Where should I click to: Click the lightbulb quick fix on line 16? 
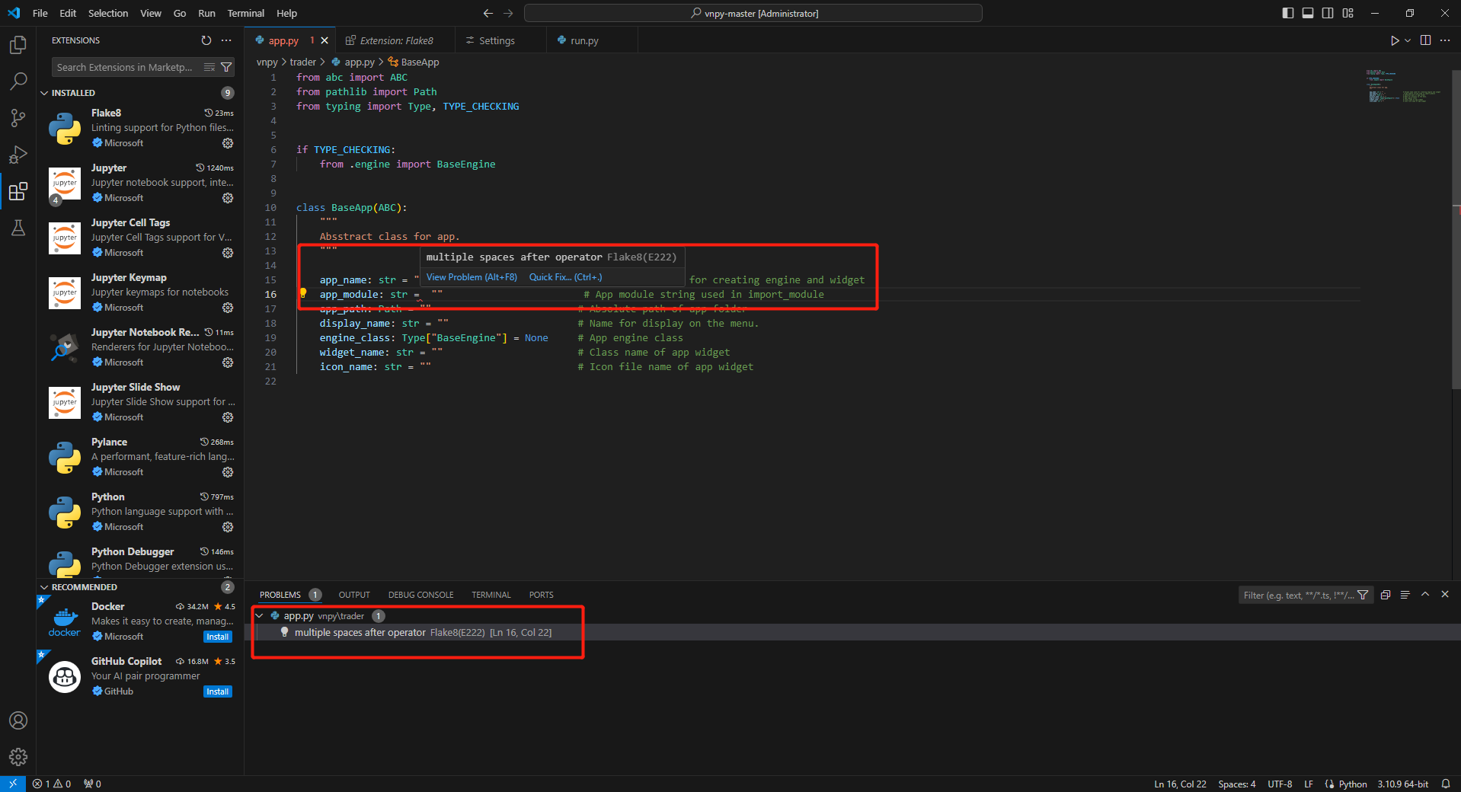tap(302, 293)
